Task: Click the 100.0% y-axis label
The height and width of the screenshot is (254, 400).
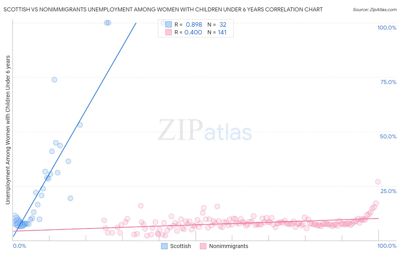Action: [x=387, y=28]
